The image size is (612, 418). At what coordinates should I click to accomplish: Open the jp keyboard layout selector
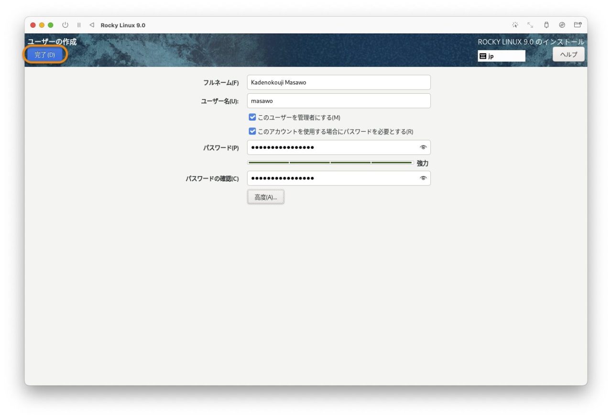click(x=501, y=56)
